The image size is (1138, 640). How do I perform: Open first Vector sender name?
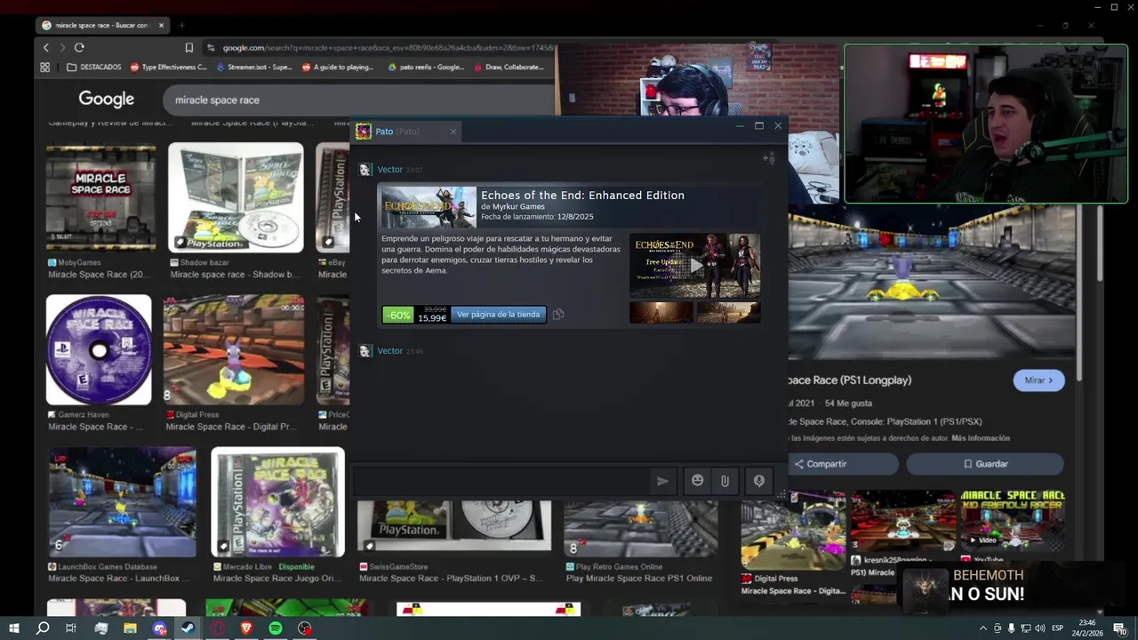click(389, 170)
